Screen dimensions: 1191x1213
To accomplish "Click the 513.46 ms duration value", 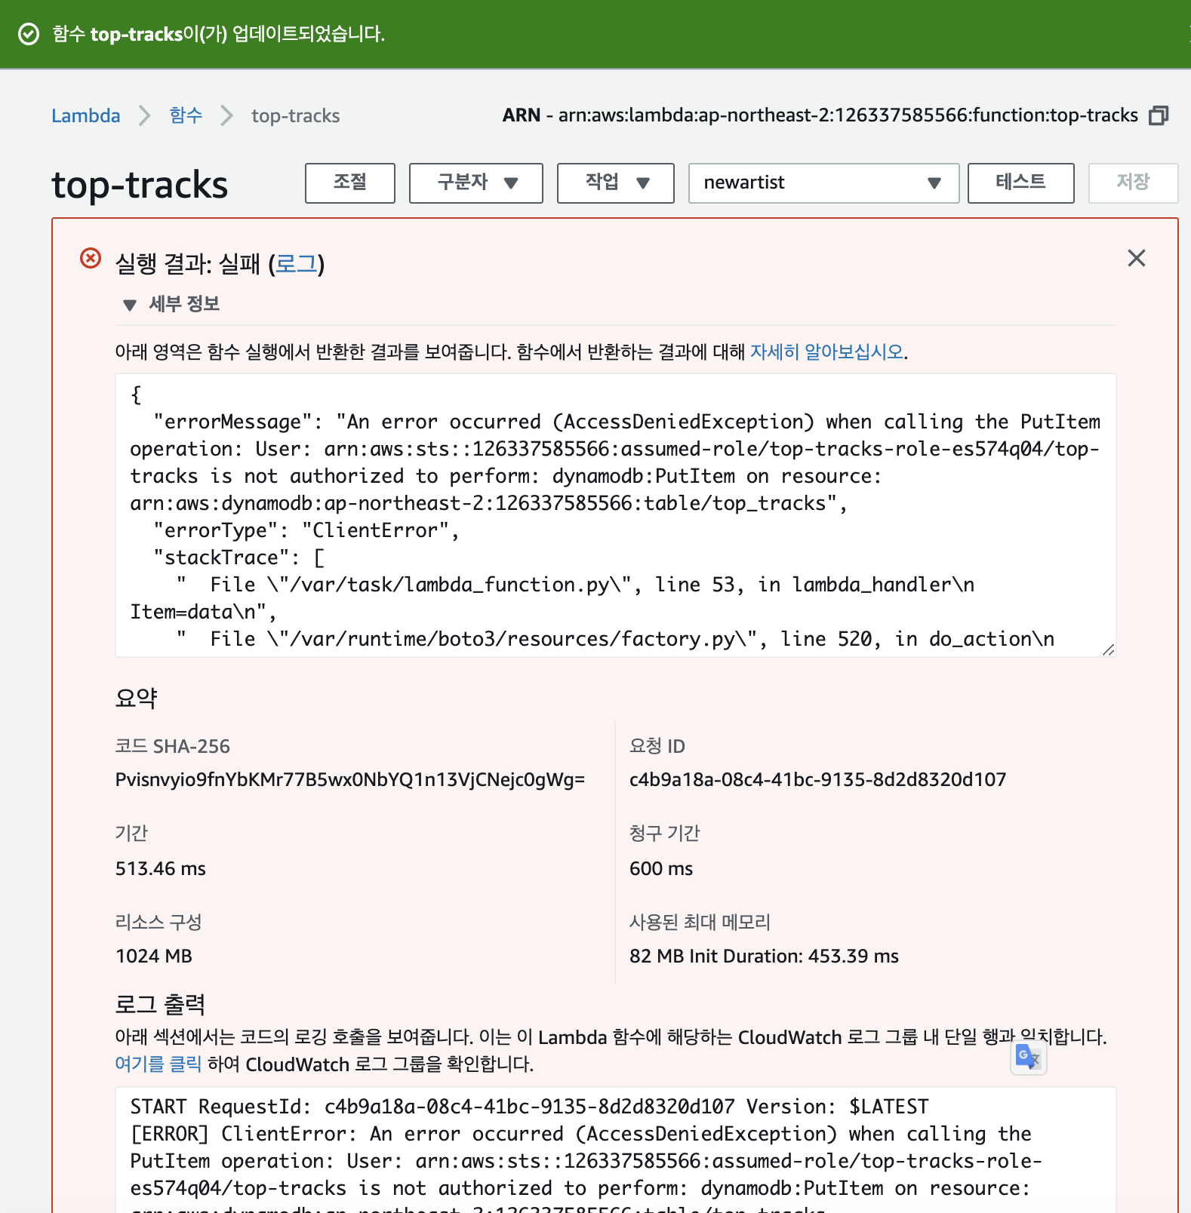I will [161, 869].
